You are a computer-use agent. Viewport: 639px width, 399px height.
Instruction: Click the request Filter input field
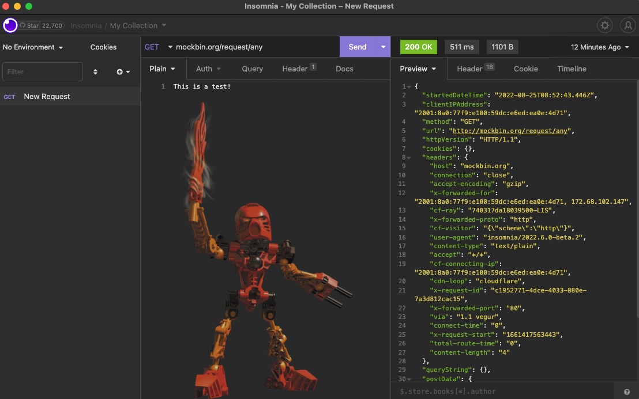[42, 71]
